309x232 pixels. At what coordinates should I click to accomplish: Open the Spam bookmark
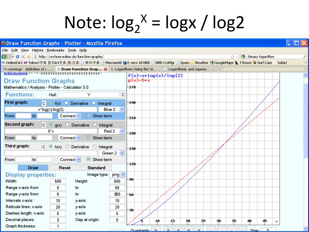click(x=183, y=63)
